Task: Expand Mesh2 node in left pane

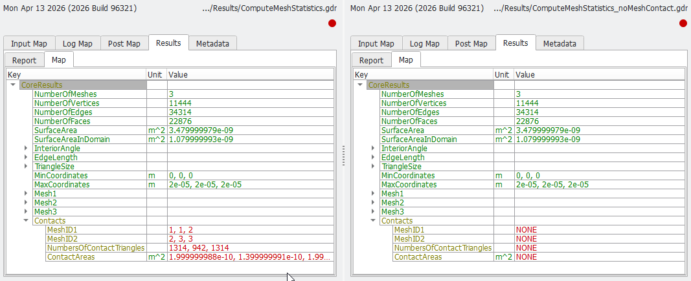Action: click(x=26, y=203)
